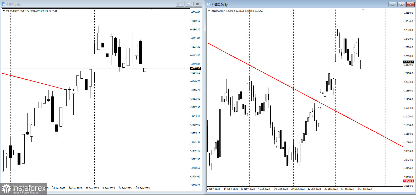
Task: Click the chart shift marker in SPX chart
Action: coord(152,9)
